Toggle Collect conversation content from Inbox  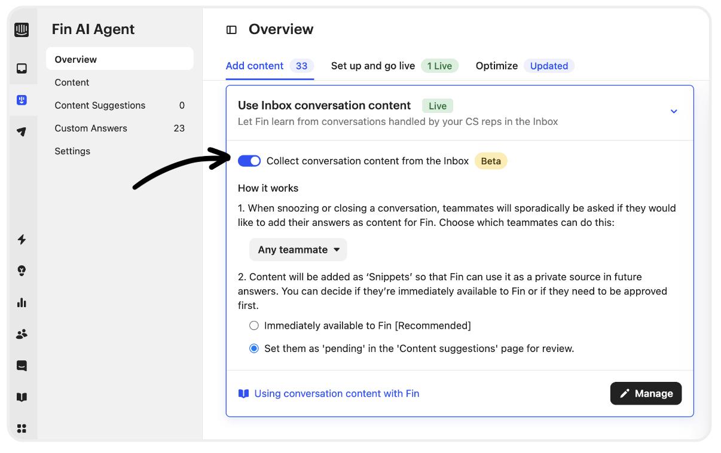249,161
